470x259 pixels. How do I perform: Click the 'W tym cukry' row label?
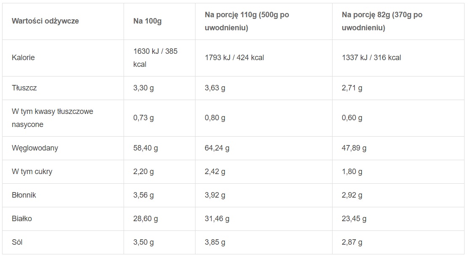point(32,172)
